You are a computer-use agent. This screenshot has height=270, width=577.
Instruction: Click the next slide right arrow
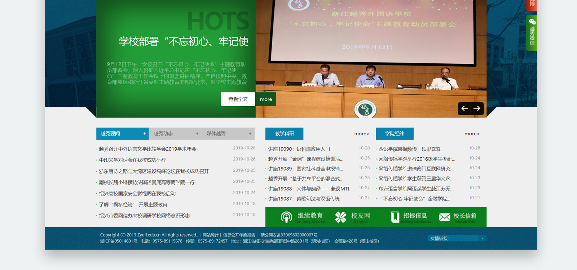pos(477,108)
